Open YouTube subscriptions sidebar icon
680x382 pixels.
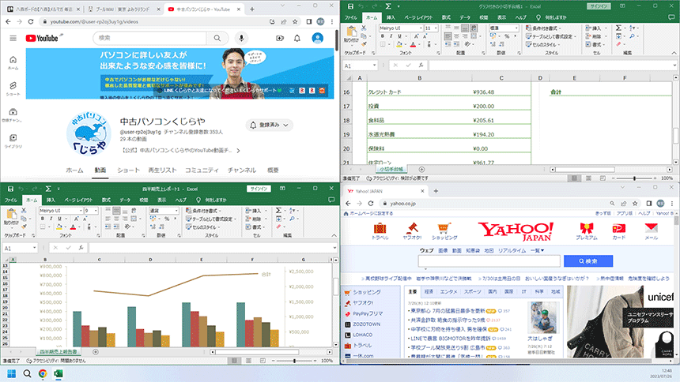[x=13, y=114]
